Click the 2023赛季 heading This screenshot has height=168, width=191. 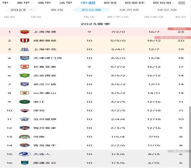(95, 24)
